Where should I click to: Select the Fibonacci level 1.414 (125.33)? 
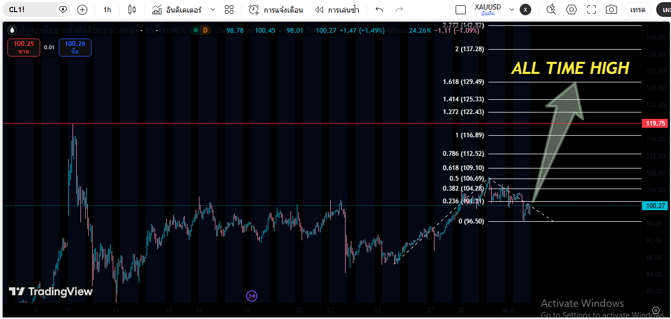tap(463, 99)
